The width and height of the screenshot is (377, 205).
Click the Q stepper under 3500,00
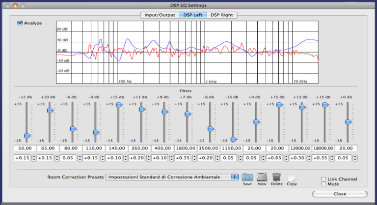pos(217,158)
